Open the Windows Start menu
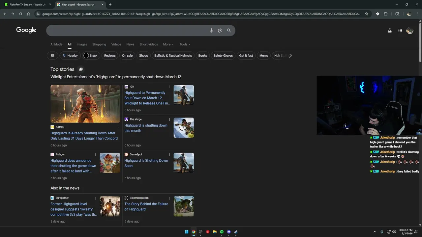The image size is (422, 237). click(186, 232)
